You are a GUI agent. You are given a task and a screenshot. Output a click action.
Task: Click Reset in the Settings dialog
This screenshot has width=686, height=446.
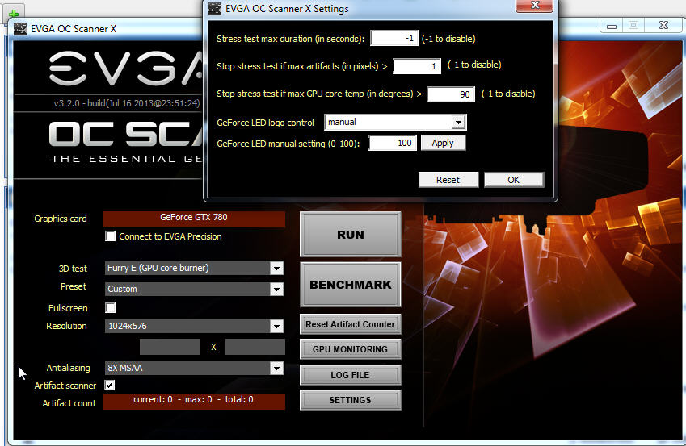[x=448, y=180]
